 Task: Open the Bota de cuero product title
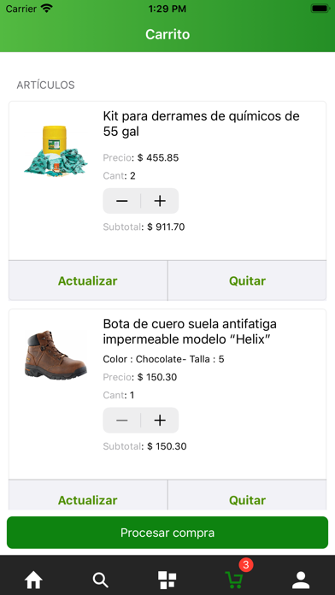(x=190, y=332)
